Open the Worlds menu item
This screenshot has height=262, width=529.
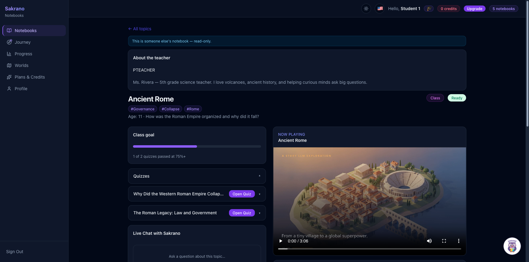point(34,65)
